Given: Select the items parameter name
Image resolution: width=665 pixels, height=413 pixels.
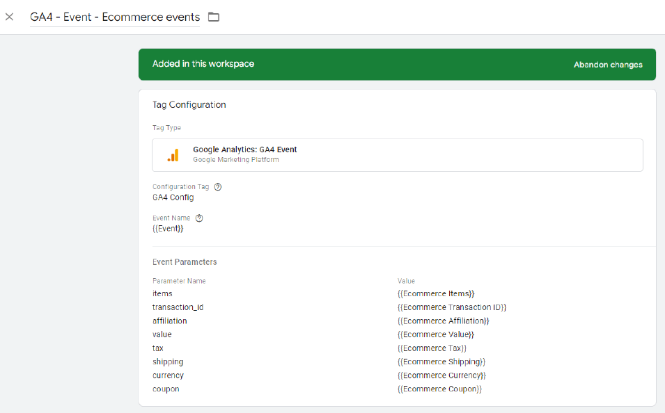Looking at the screenshot, I should point(162,293).
